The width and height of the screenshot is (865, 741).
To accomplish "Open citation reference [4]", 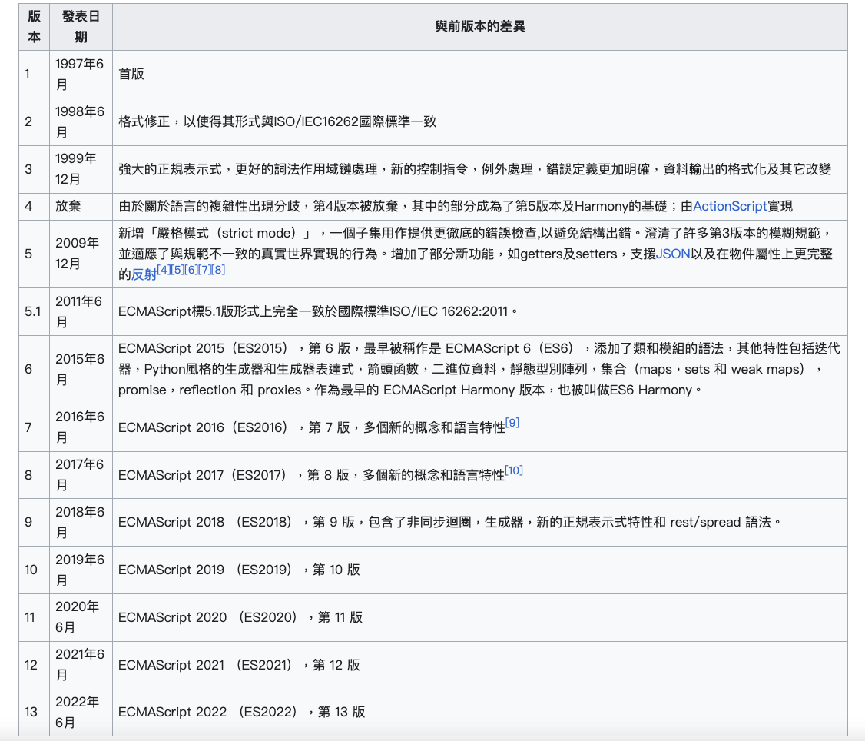I will (x=164, y=267).
